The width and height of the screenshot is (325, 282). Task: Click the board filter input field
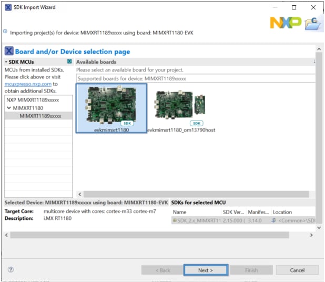click(x=195, y=78)
